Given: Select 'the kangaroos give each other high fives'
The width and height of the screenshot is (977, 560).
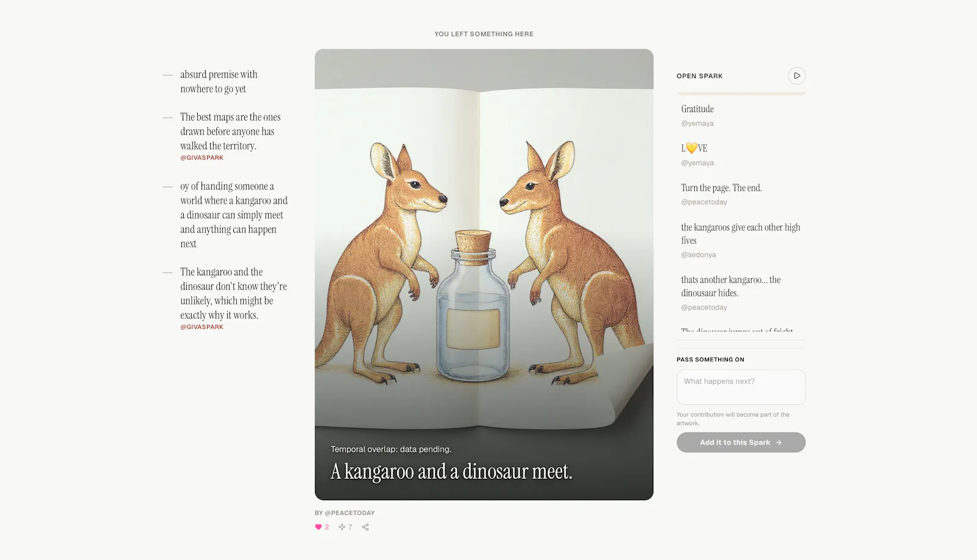Looking at the screenshot, I should [741, 234].
